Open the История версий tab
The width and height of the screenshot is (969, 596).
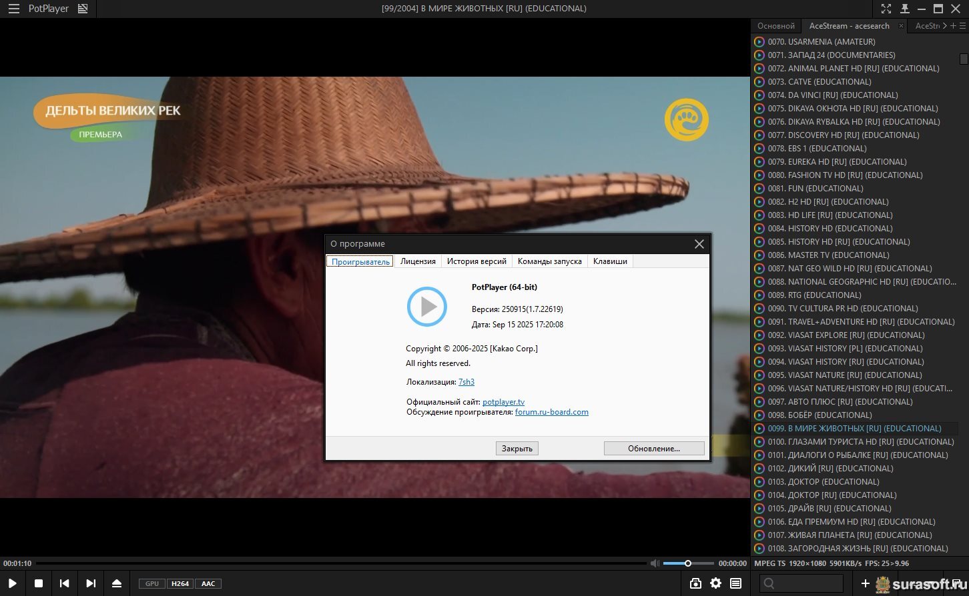click(x=476, y=261)
